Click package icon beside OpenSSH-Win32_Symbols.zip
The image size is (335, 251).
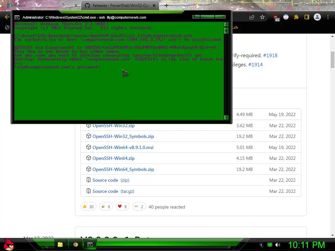tap(88, 136)
